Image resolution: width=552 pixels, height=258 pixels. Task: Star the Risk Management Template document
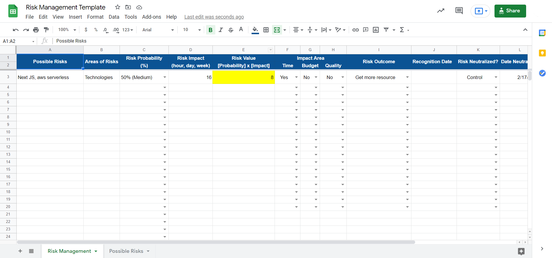pyautogui.click(x=118, y=7)
